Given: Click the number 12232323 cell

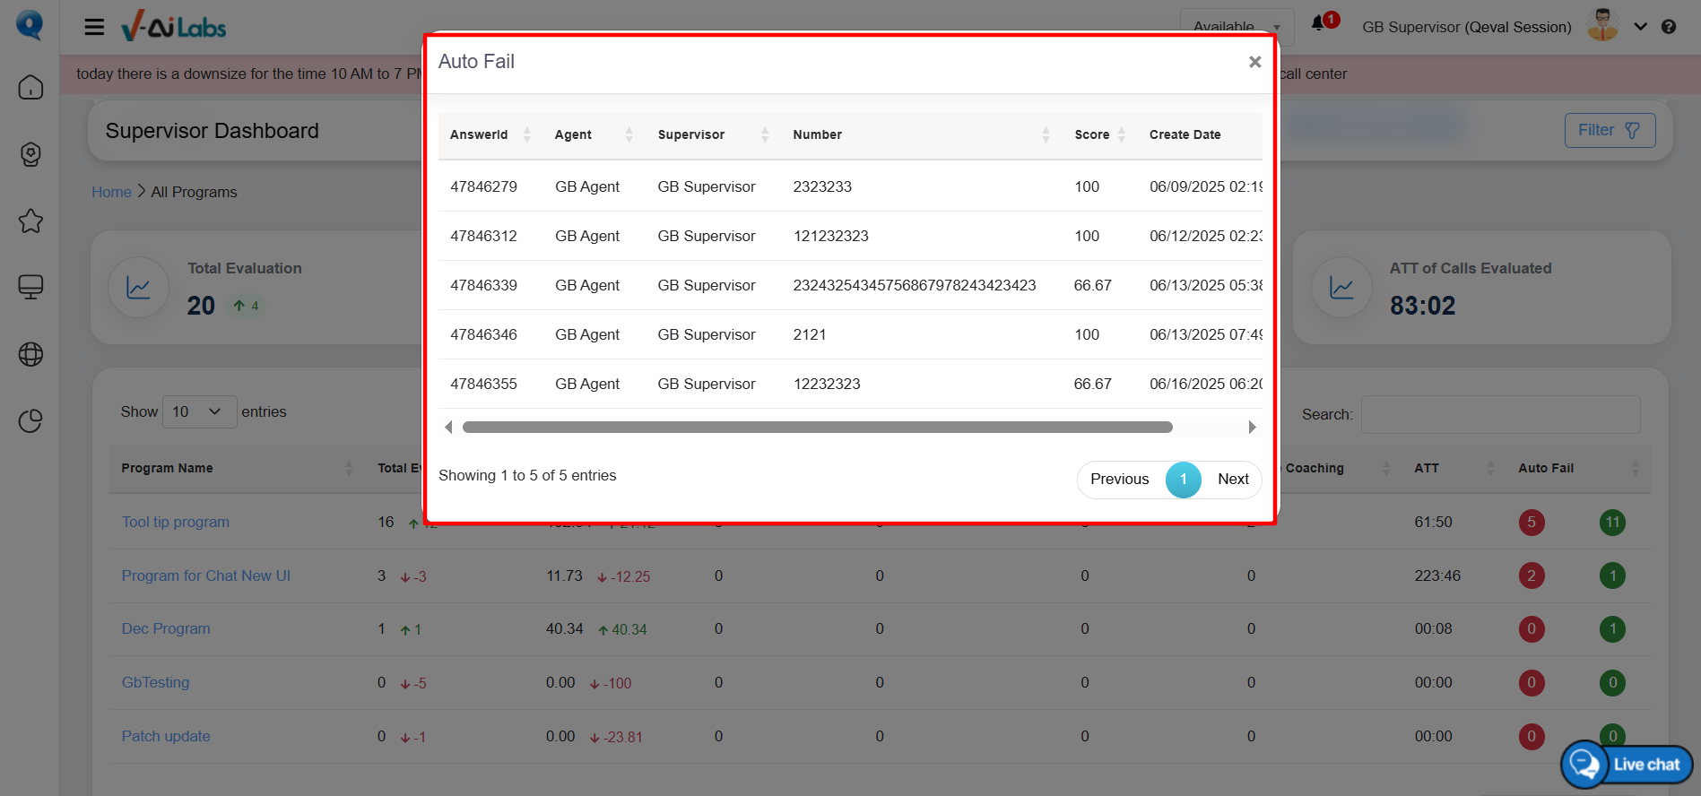Looking at the screenshot, I should (827, 384).
